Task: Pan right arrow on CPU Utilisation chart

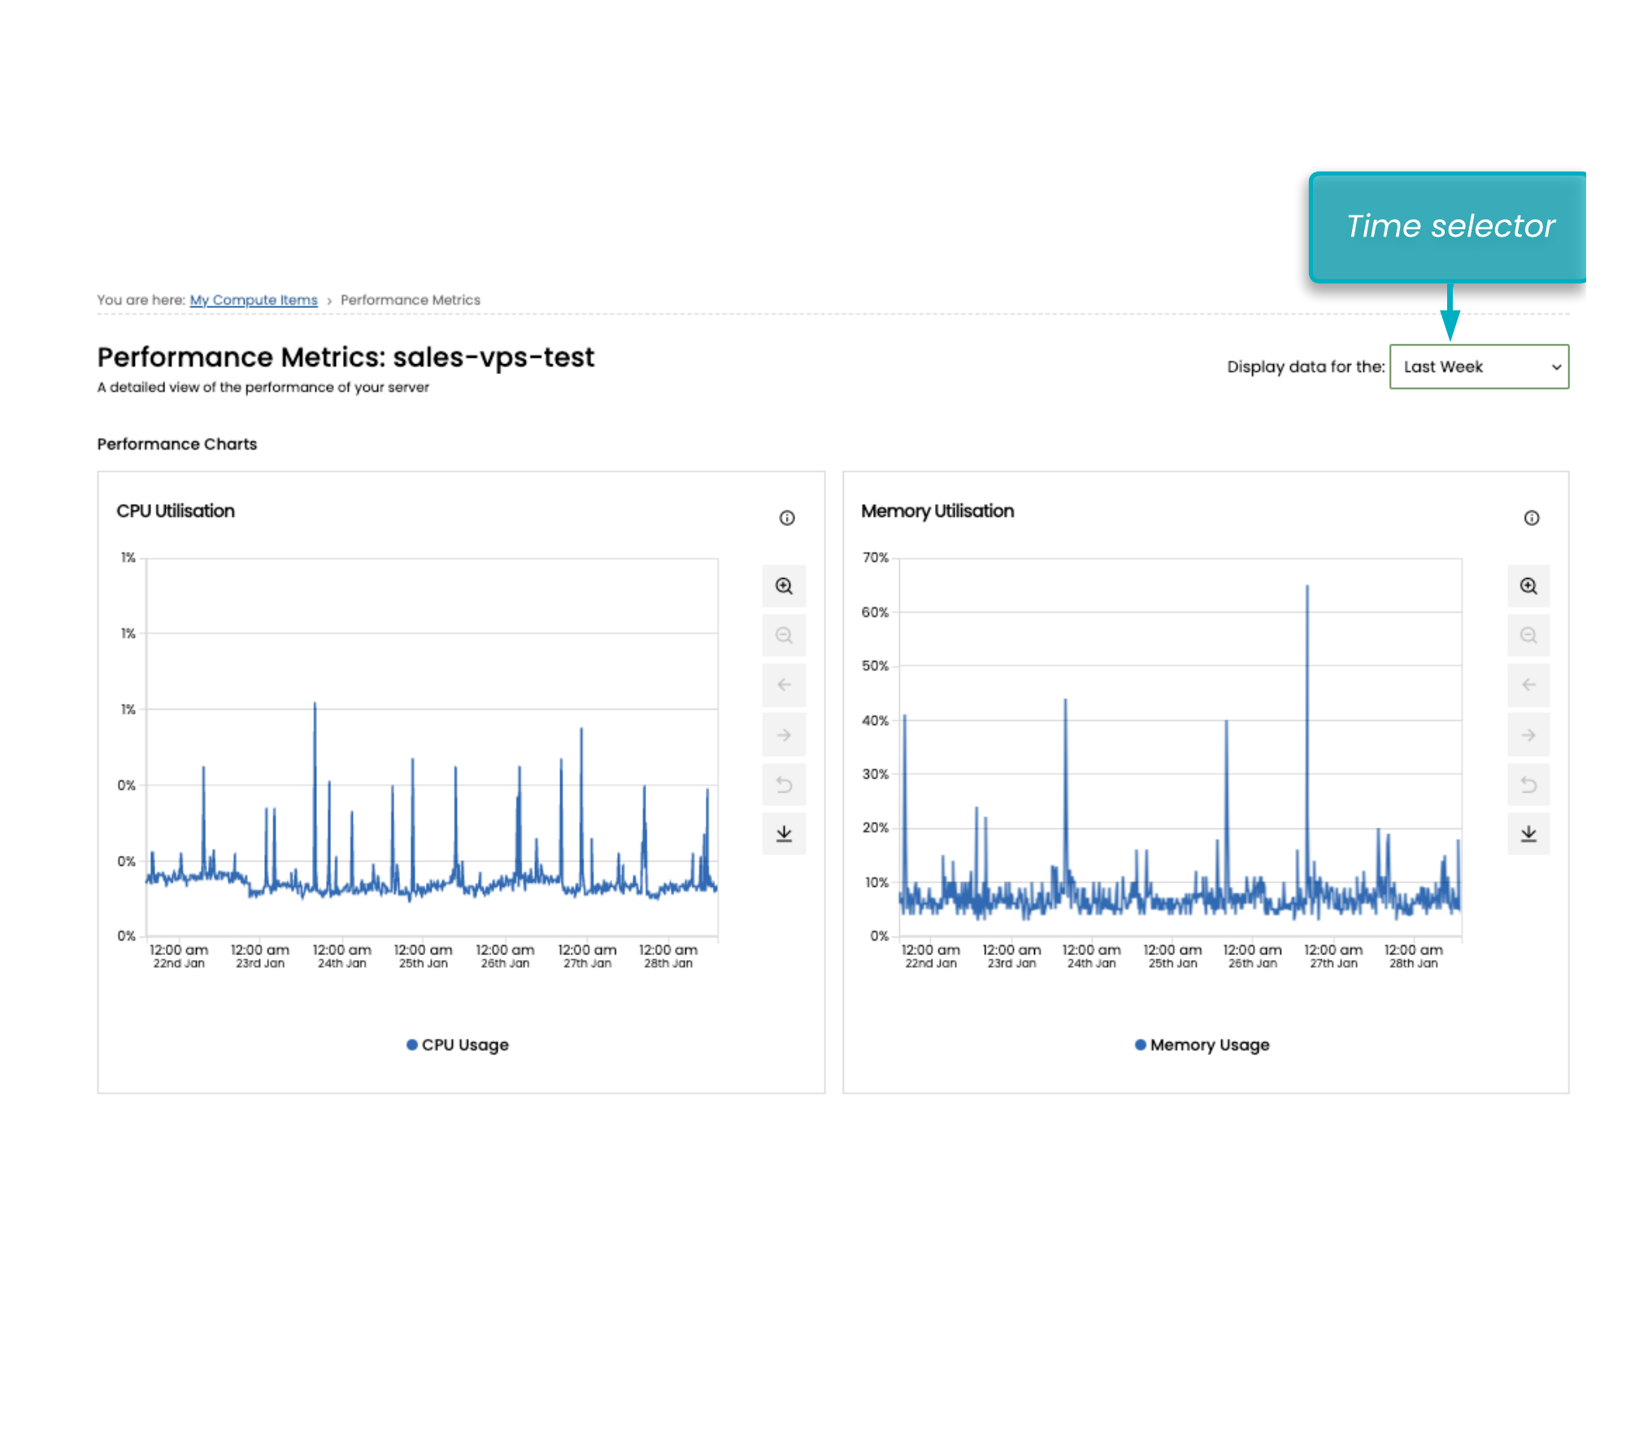Action: (784, 735)
